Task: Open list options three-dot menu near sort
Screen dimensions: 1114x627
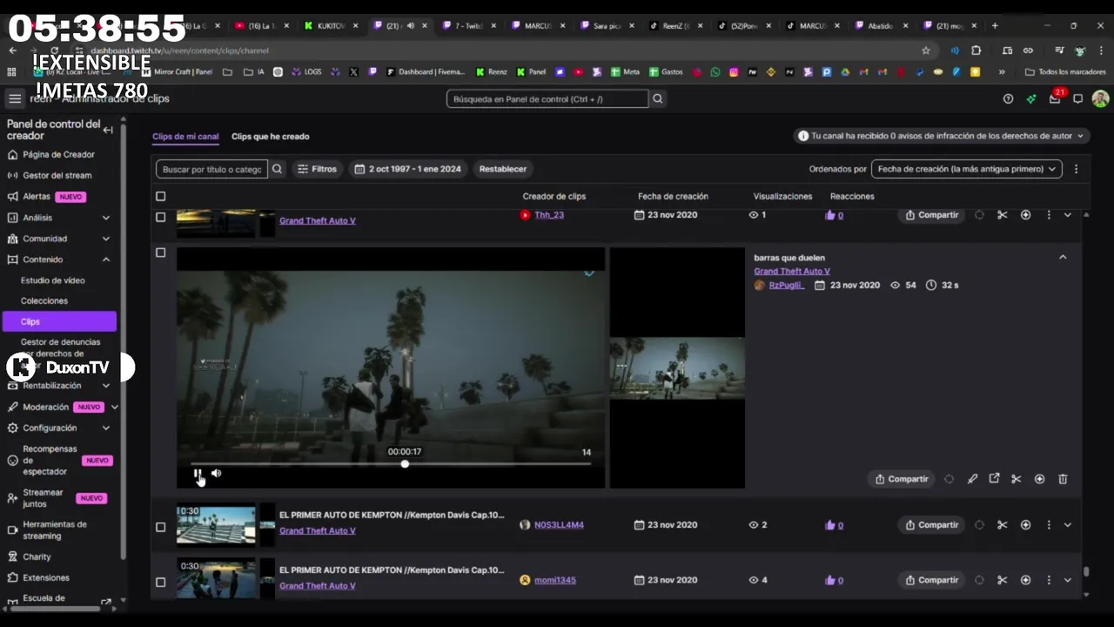Action: [x=1076, y=169]
